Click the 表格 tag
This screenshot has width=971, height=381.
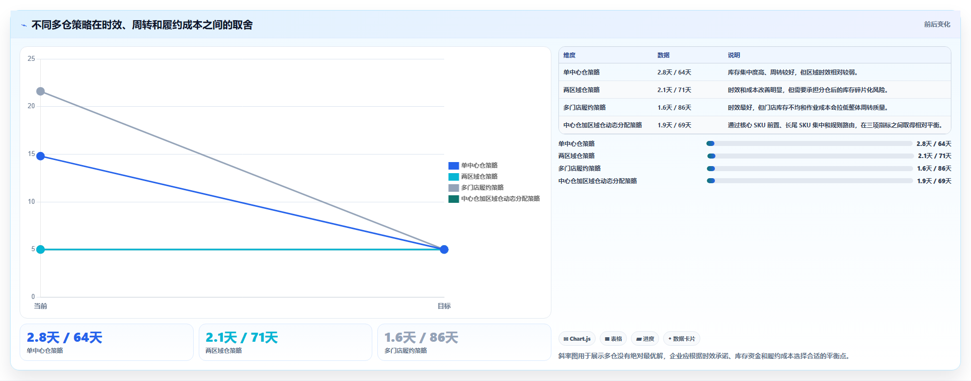tap(613, 339)
